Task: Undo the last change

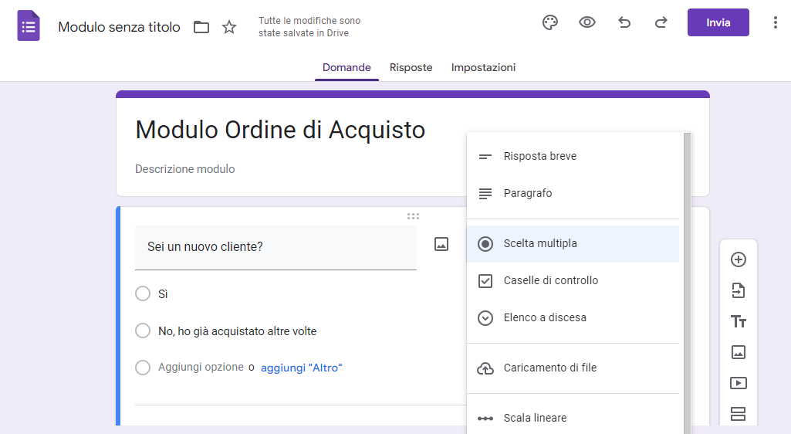Action: pyautogui.click(x=624, y=22)
